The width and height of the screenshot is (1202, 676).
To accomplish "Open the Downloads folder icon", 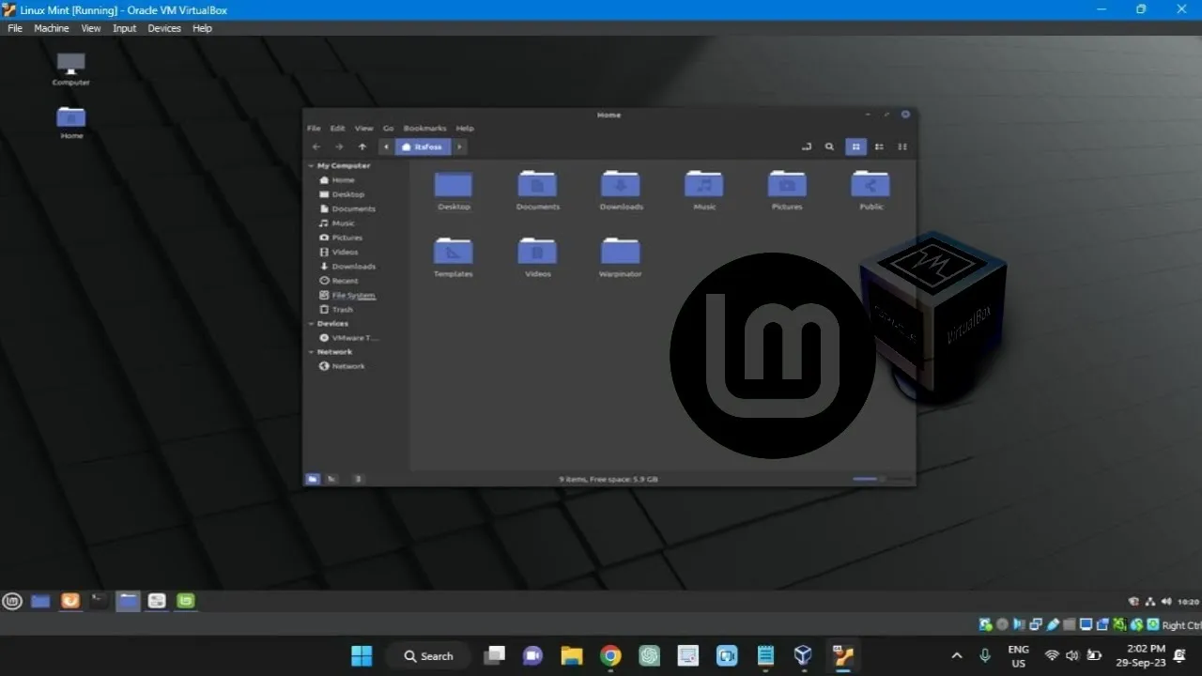I will tap(621, 184).
